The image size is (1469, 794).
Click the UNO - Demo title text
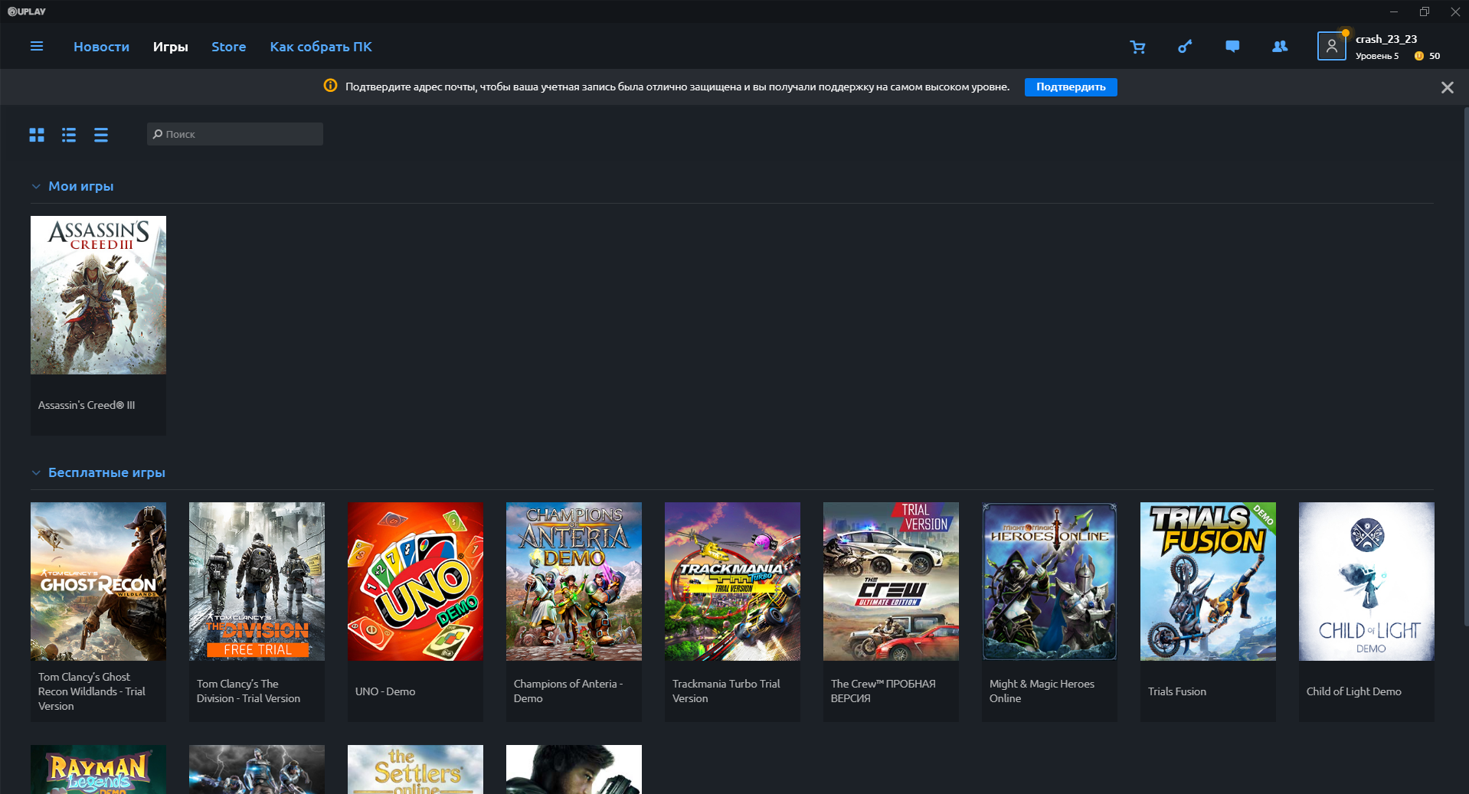(385, 691)
